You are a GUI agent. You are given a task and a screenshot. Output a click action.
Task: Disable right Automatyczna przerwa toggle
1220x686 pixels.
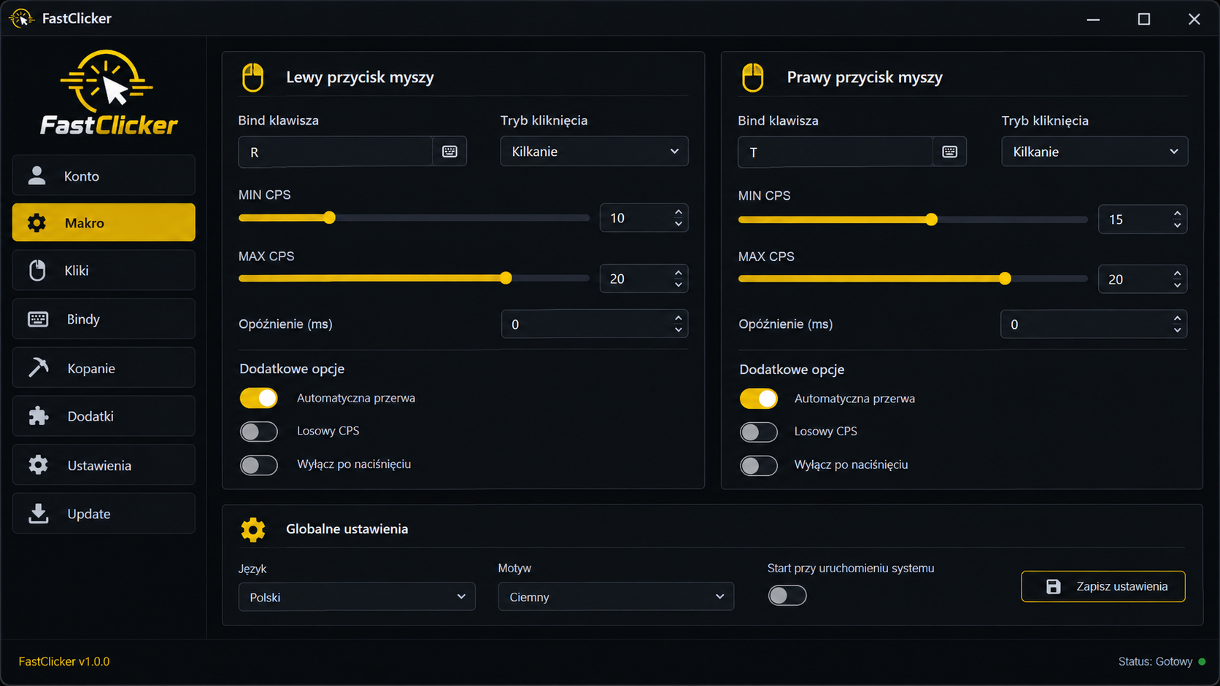click(759, 399)
